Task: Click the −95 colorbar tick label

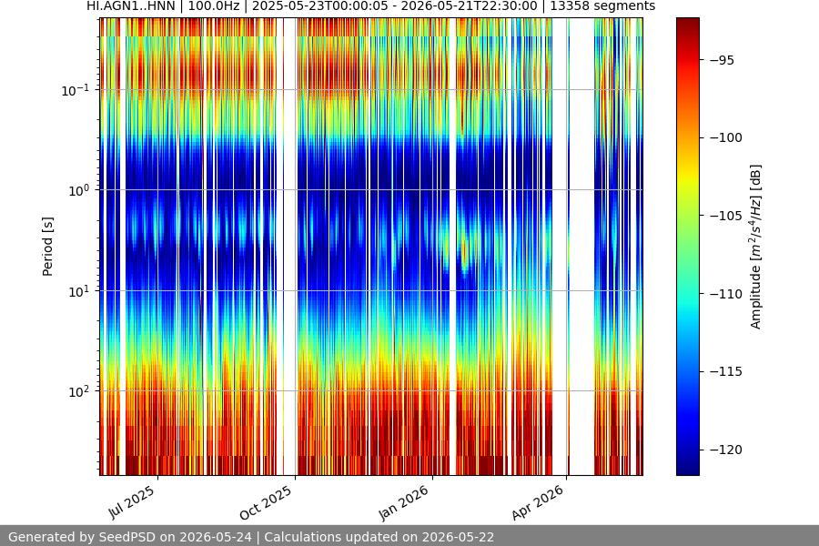Action: point(722,61)
